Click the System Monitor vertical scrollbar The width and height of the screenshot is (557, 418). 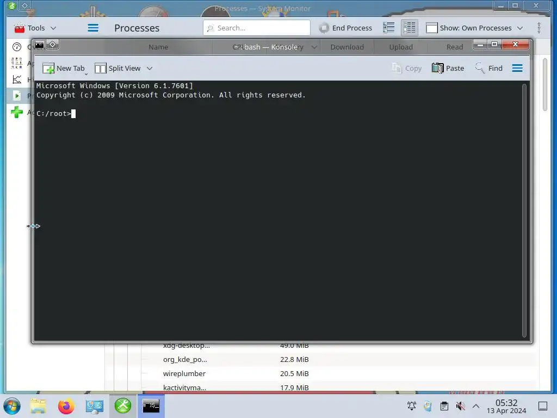pos(545,84)
